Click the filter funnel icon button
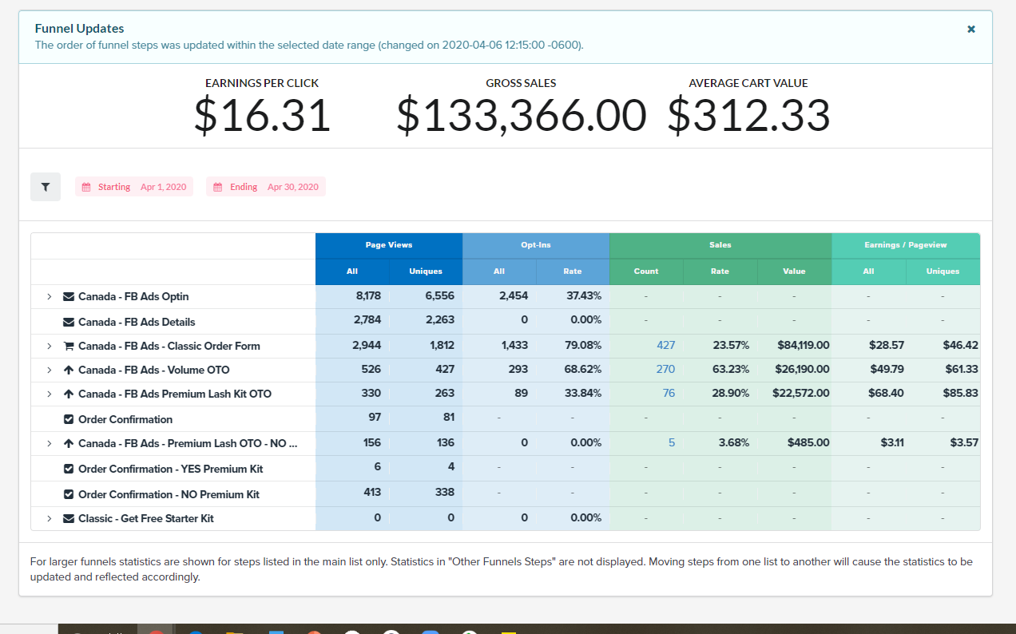The width and height of the screenshot is (1016, 634). pos(46,187)
